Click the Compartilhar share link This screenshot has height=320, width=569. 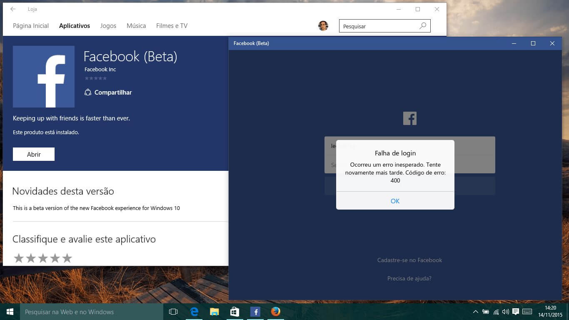tap(108, 92)
